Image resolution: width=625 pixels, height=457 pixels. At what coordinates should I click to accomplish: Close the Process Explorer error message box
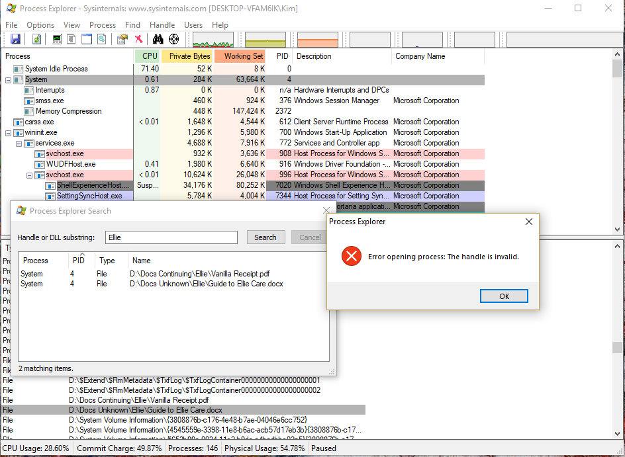tap(528, 222)
